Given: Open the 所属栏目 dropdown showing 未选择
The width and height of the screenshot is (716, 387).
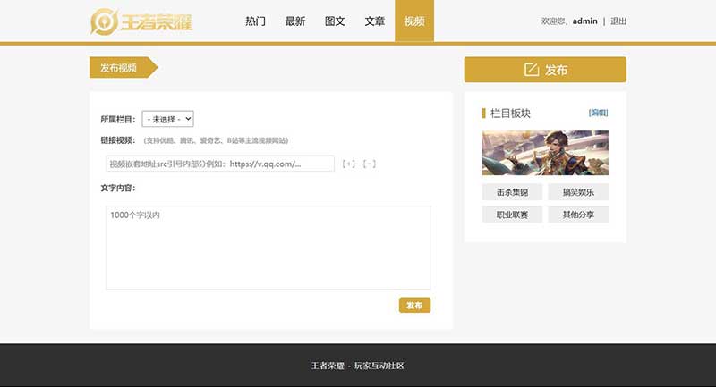Looking at the screenshot, I should 167,118.
